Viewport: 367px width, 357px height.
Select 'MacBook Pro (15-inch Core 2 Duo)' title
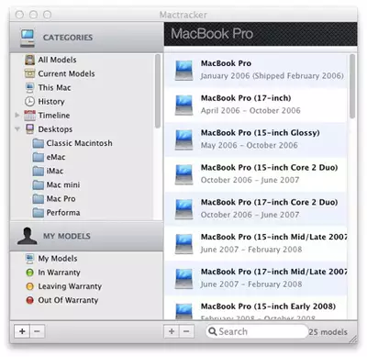coord(269,168)
